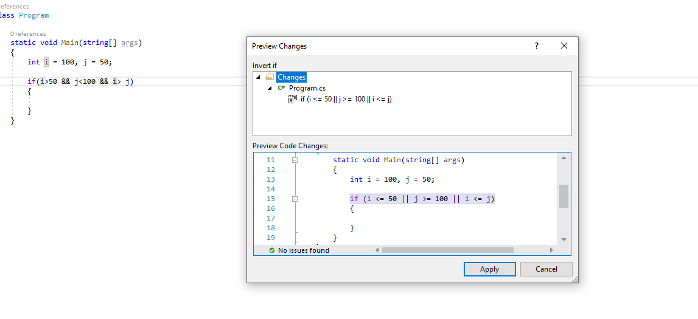This screenshot has height=319, width=698.
Task: Select the Changes root item
Action: 291,77
